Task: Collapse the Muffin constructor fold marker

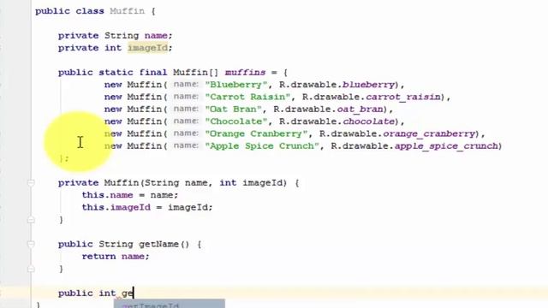Action: coord(31,182)
